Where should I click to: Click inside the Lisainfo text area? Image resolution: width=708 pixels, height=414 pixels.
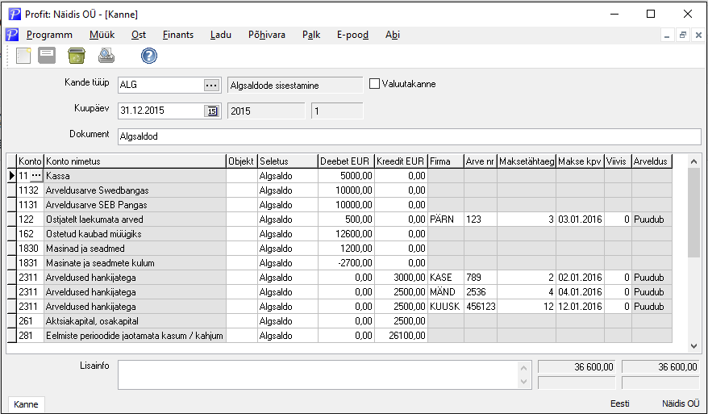[319, 374]
